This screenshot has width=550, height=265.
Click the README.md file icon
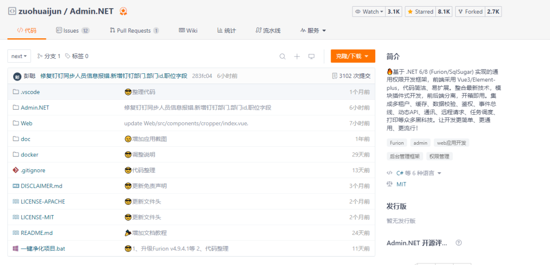(15, 233)
